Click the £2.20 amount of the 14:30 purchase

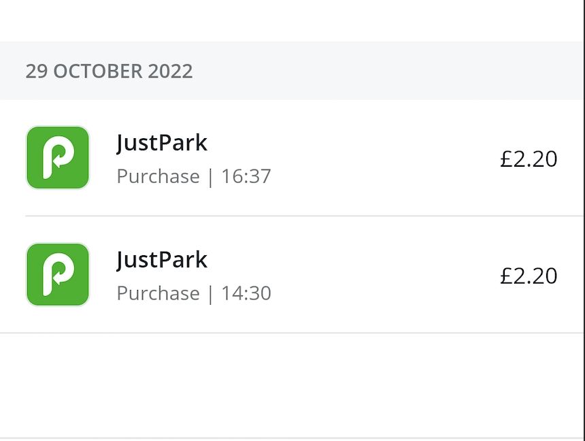point(529,276)
